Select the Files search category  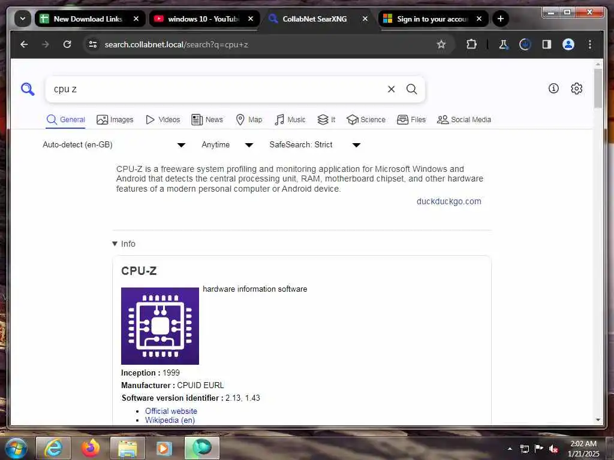click(411, 120)
